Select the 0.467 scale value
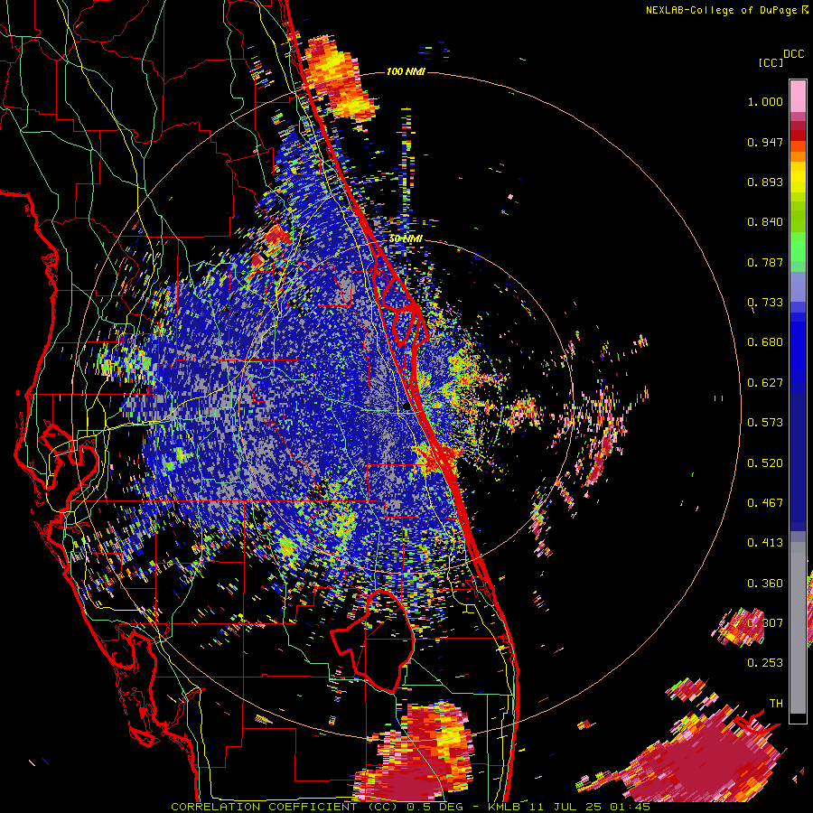This screenshot has height=813, width=813. [765, 503]
